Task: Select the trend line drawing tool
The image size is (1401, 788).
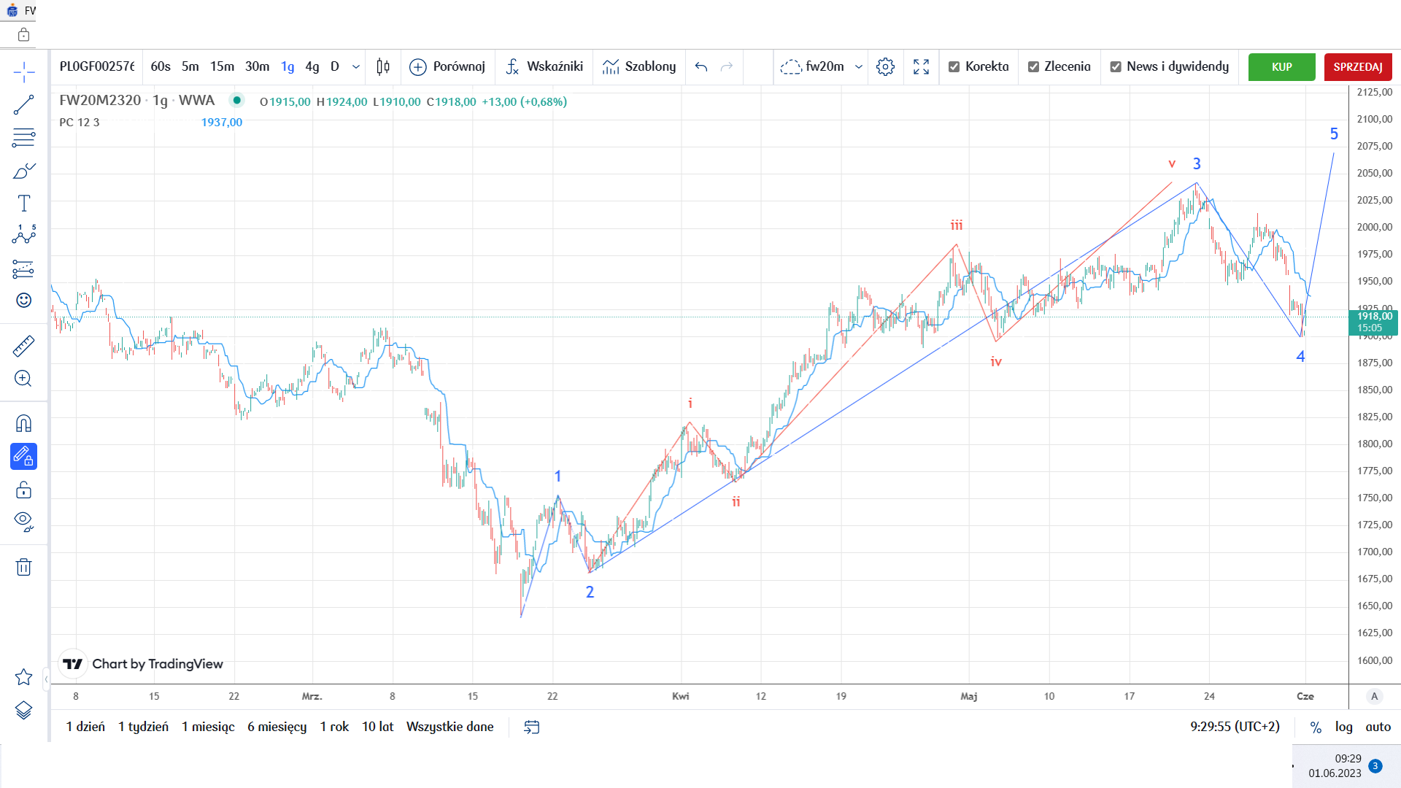Action: (x=23, y=104)
